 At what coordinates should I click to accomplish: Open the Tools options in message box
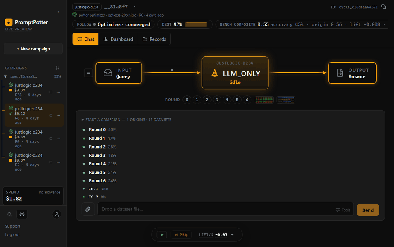[343, 210]
